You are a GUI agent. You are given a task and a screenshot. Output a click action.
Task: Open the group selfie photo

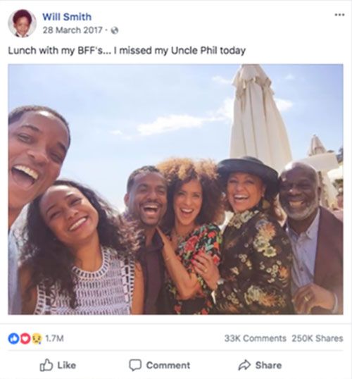175,189
